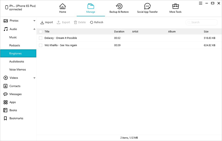Open the Backup & Restore tab label
222x141 pixels.
coord(119,12)
